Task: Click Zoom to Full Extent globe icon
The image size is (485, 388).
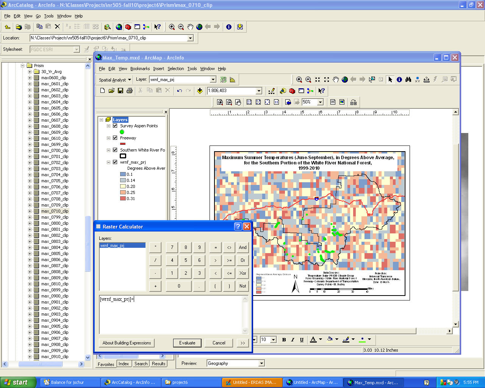Action: (345, 80)
